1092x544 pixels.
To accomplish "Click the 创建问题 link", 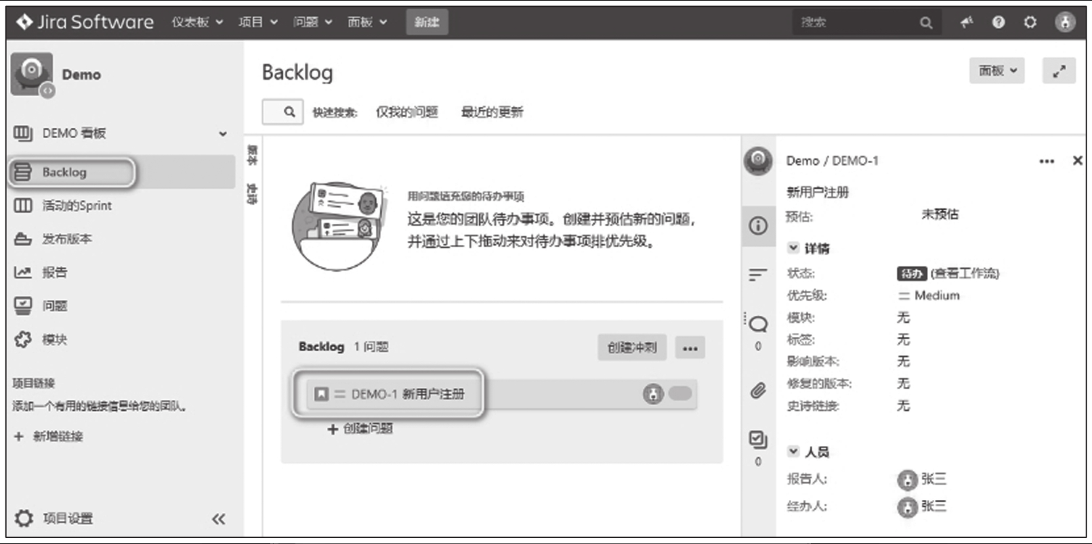I will coord(360,429).
